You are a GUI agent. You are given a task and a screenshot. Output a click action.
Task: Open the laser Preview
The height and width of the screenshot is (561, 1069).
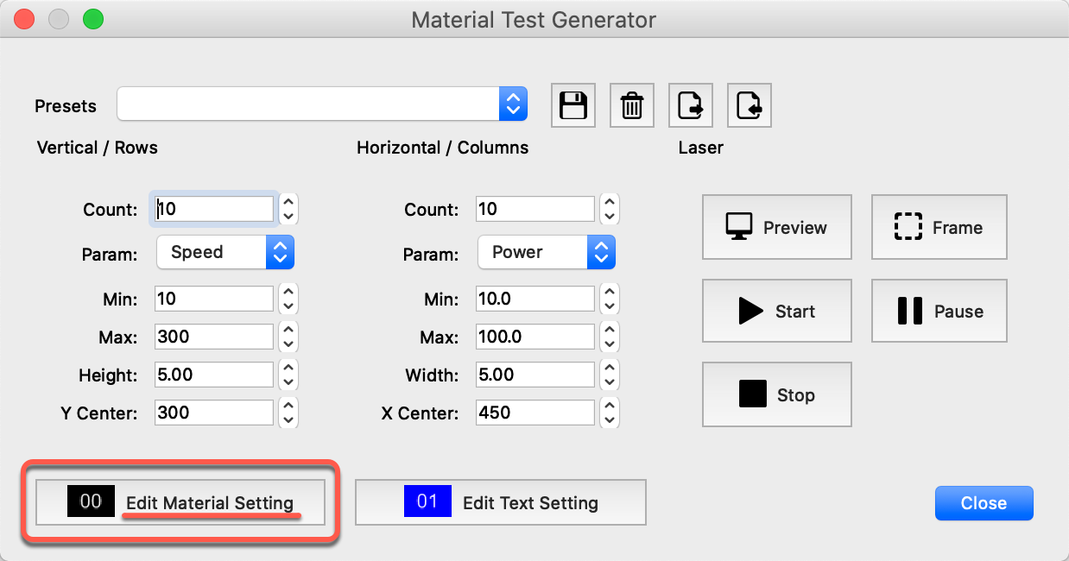(776, 227)
